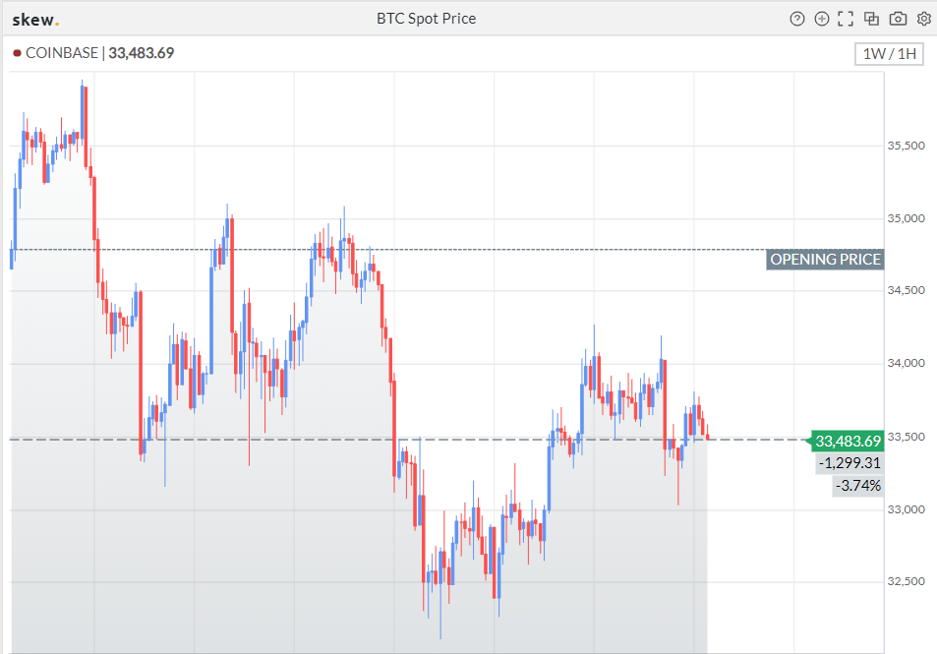937x654 pixels.
Task: Click the 33,500 axis label
Action: (x=906, y=437)
